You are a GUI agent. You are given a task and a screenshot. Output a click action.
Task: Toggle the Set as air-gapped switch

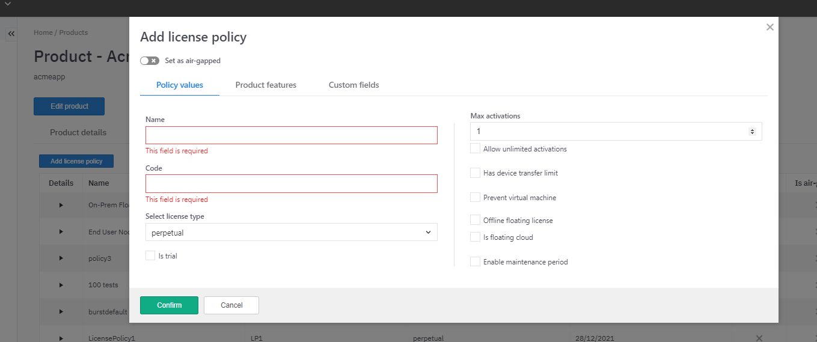point(150,61)
